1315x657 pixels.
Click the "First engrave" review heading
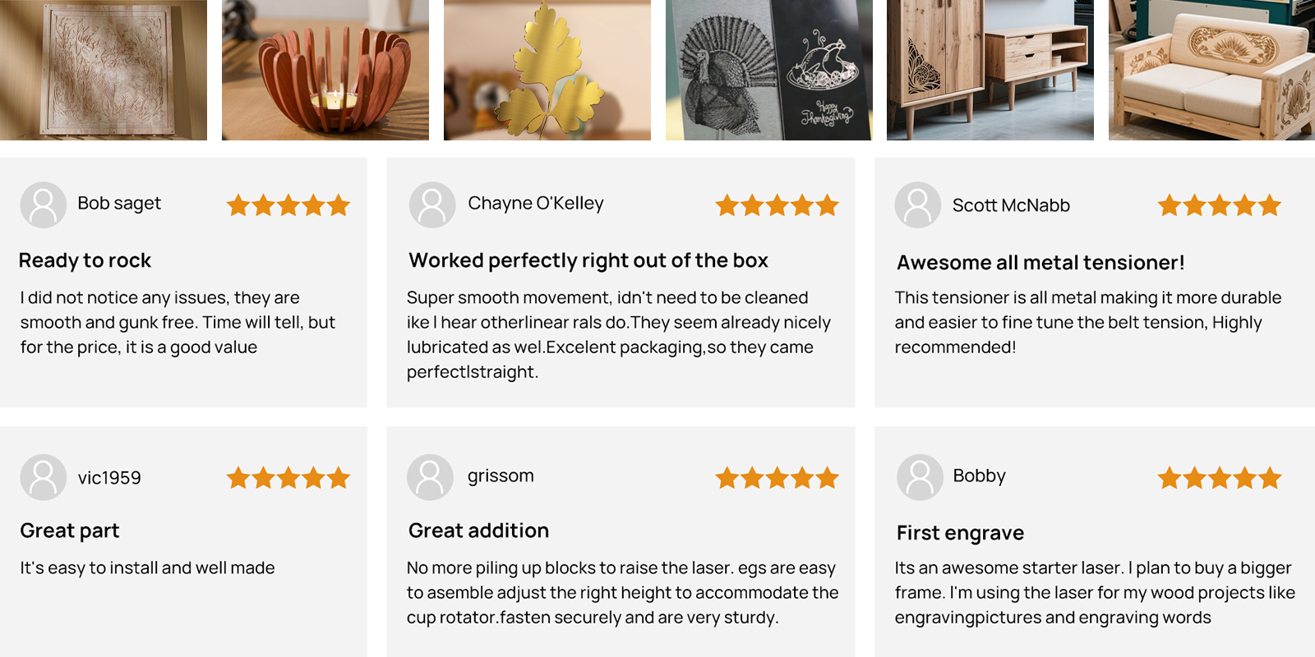coord(960,533)
